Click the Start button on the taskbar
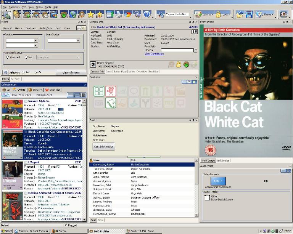The width and height of the screenshot is (293, 234). pyautogui.click(x=6, y=231)
